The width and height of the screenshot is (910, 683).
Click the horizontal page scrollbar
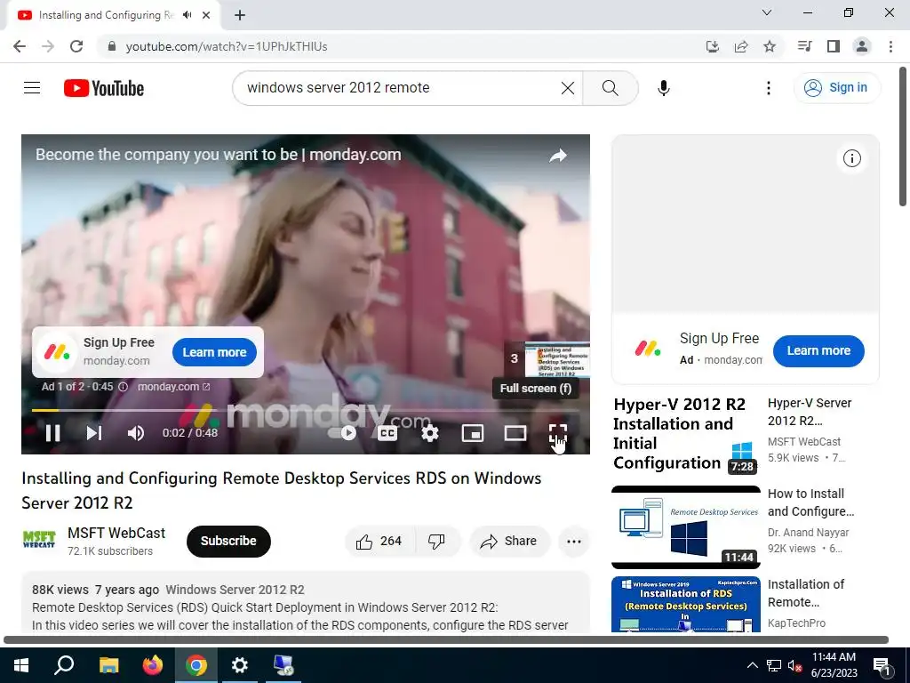pyautogui.click(x=446, y=640)
